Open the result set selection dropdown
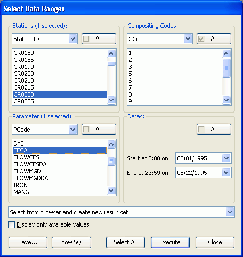243x257 pixels. click(230, 212)
